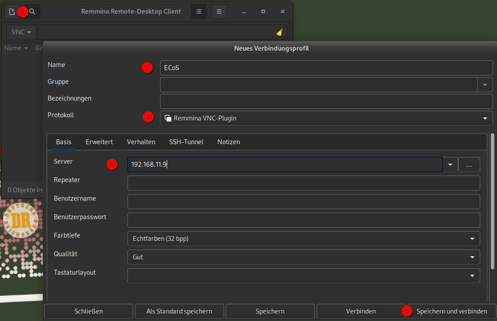Click the new connection profile icon
The height and width of the screenshot is (321, 497).
click(12, 11)
